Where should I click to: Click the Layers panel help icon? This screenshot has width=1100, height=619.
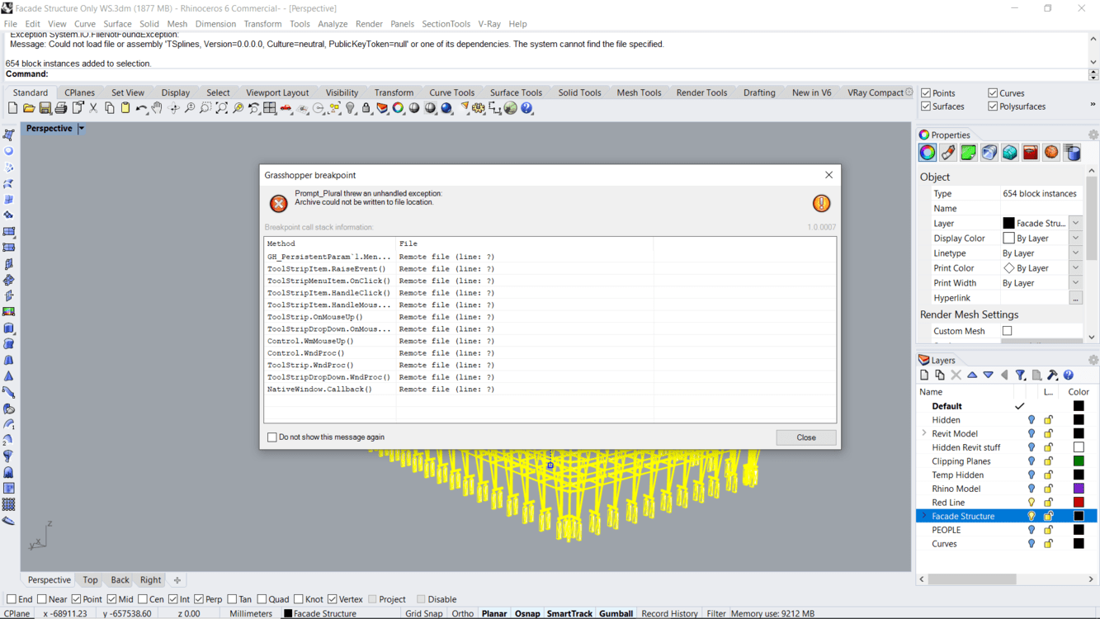[x=1069, y=376]
